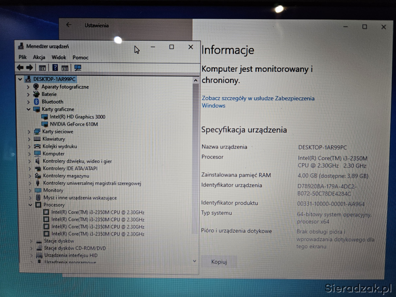
Task: Click the Identyfikator produktu value 00331-10000-00001-AA964
Action: (x=331, y=204)
